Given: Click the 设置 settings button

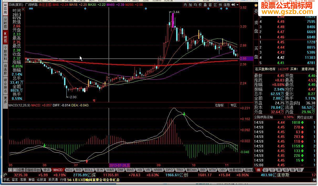Looking at the screenshot, I should (21, 170).
